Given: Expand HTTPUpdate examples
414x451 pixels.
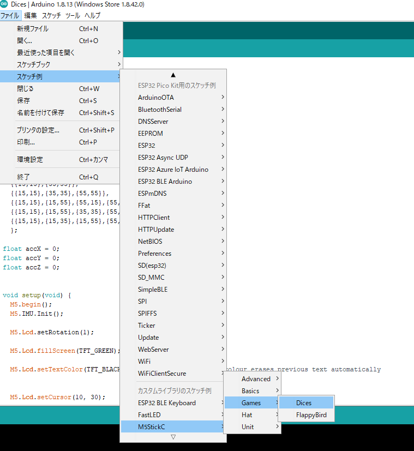Looking at the screenshot, I should click(x=173, y=230).
